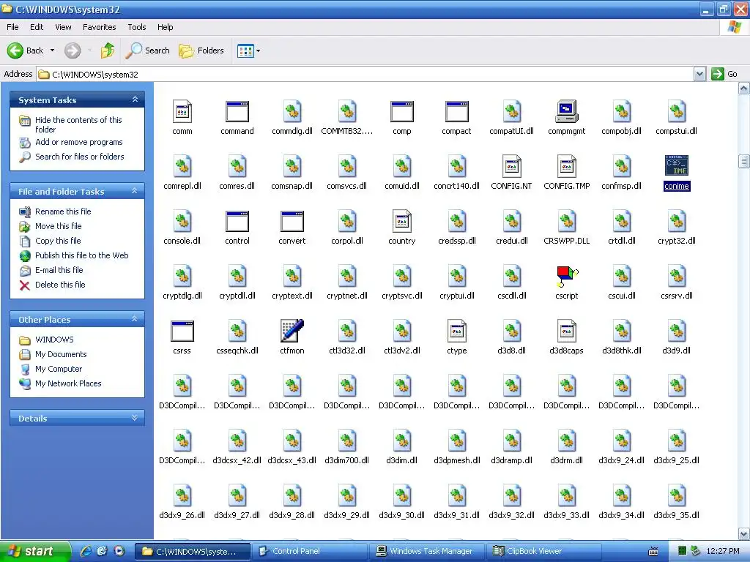
Task: Select the ctype file icon
Action: tap(457, 331)
